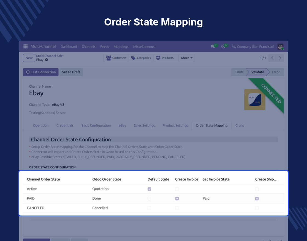Toggle Create Shipment checkbox for CANCELED row
The image size is (307, 241).
coord(257,208)
